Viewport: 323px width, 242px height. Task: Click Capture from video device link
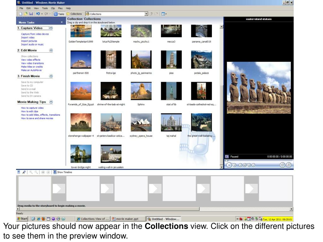(35, 34)
